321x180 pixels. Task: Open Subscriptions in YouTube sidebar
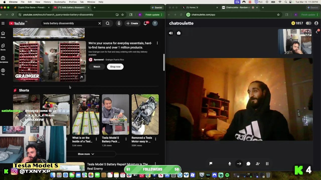[3, 59]
